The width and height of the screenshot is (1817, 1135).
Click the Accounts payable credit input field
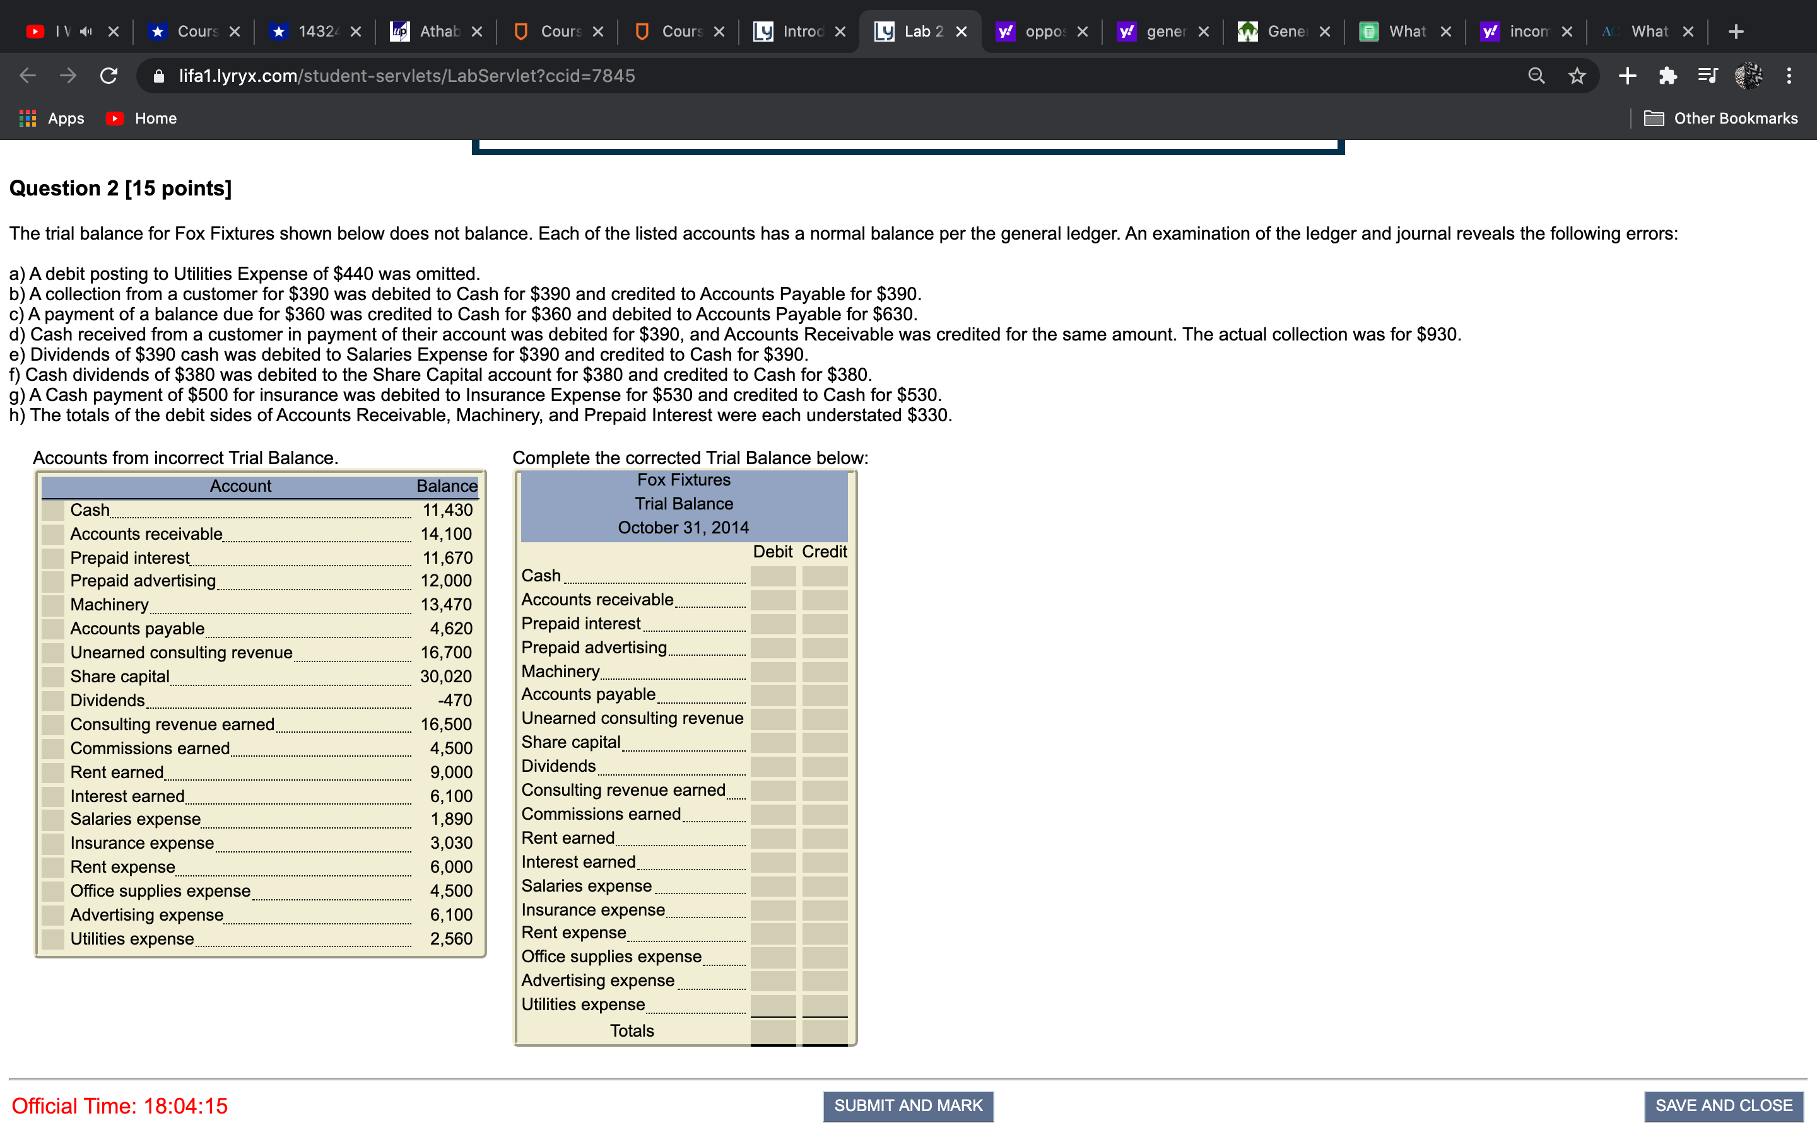tap(825, 695)
